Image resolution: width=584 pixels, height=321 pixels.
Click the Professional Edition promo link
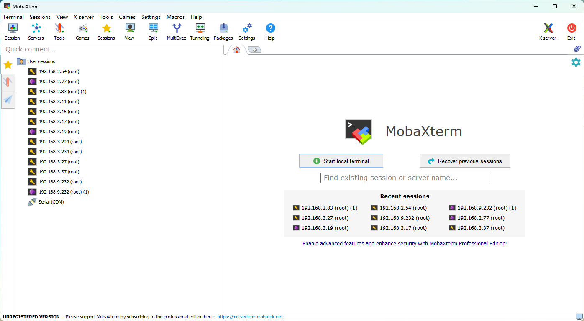click(405, 243)
